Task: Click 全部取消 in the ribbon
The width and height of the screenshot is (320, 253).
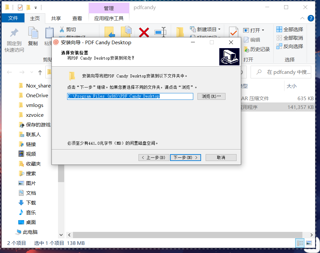Action: [x=290, y=38]
